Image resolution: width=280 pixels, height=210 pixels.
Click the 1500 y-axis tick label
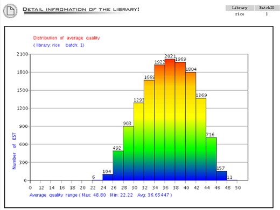(23, 90)
